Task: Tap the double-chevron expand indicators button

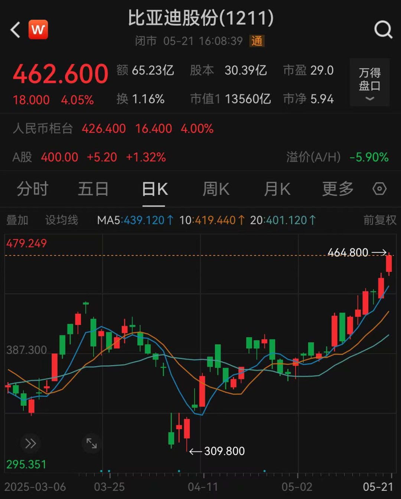Action: pyautogui.click(x=30, y=443)
